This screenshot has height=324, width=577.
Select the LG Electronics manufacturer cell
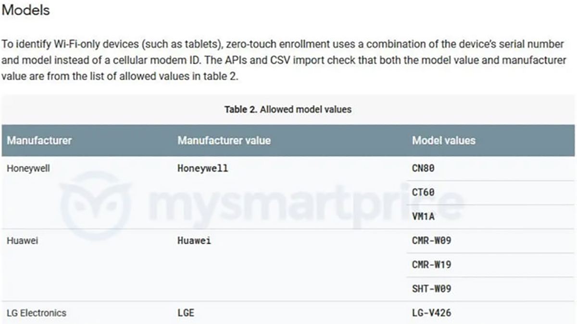click(37, 313)
